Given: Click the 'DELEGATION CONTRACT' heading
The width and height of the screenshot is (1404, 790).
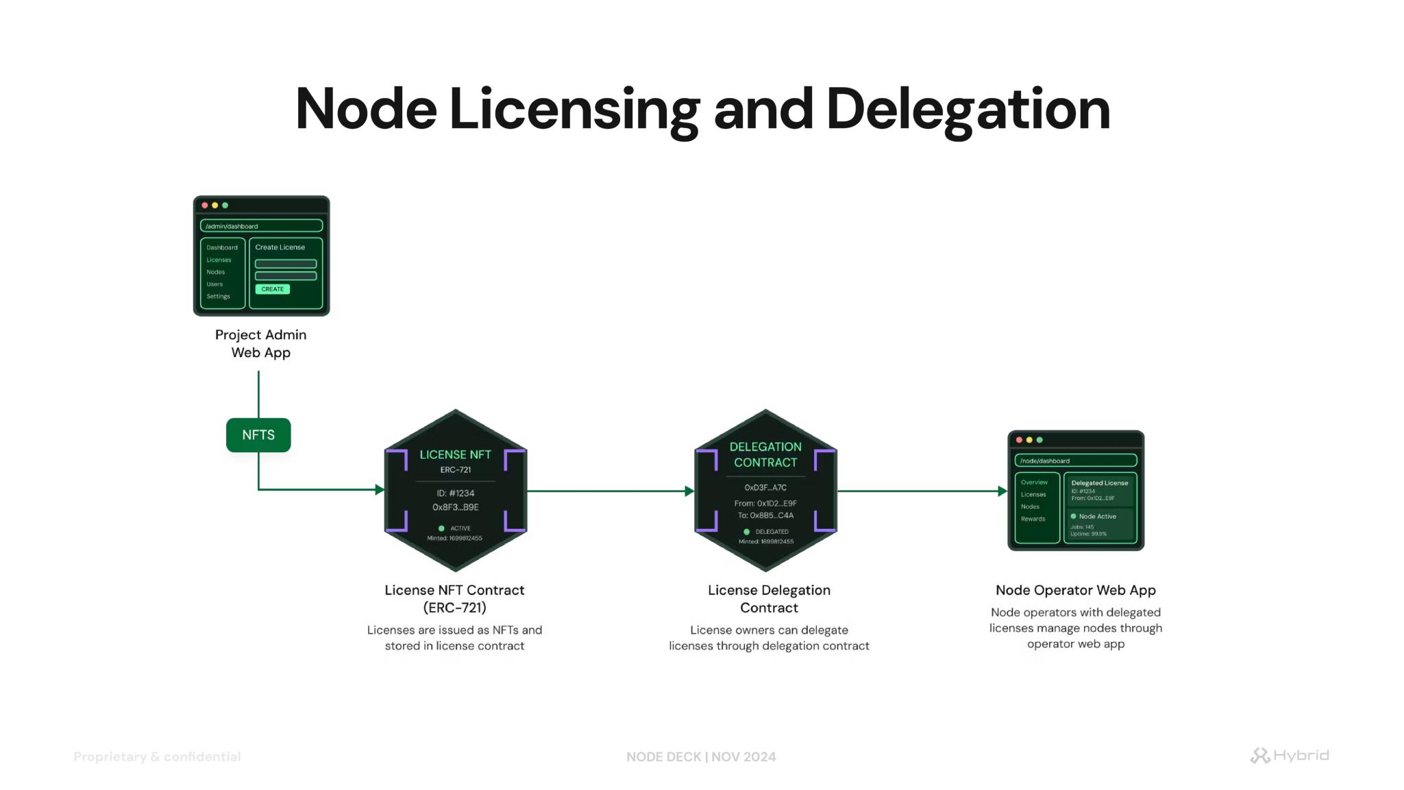Looking at the screenshot, I should 765,455.
